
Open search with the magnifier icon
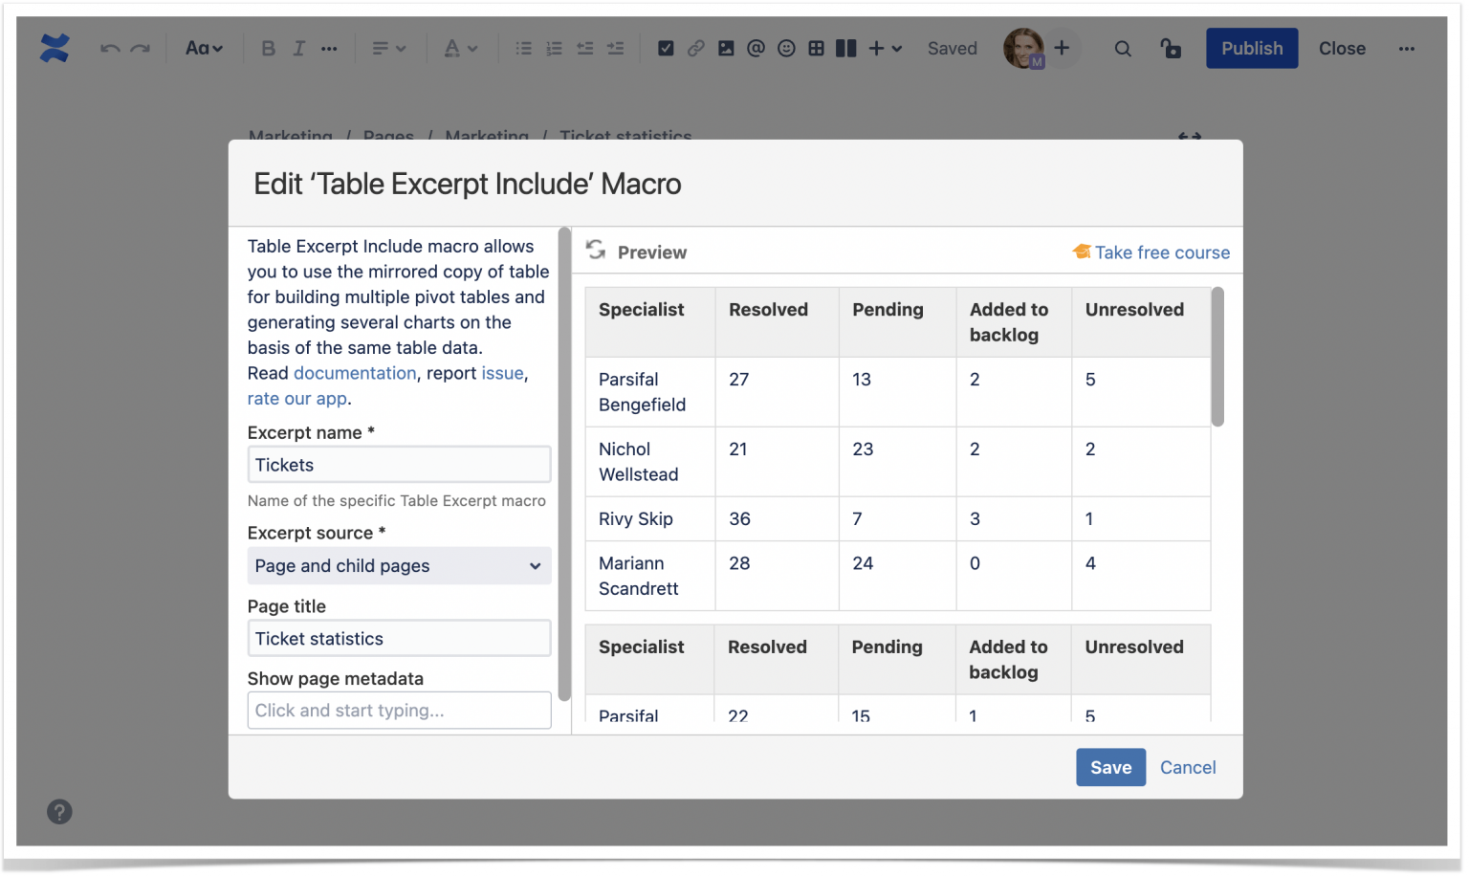[1123, 48]
